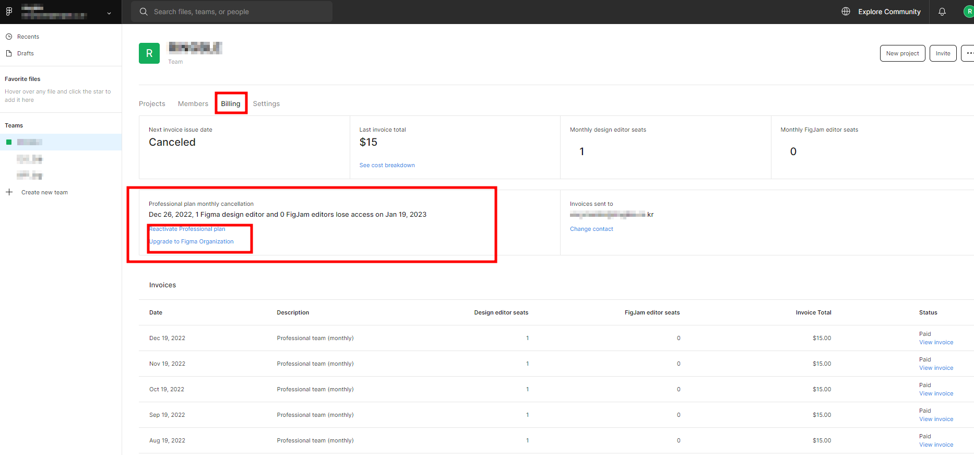Click the Favorite files heading
The height and width of the screenshot is (455, 974).
click(x=22, y=79)
